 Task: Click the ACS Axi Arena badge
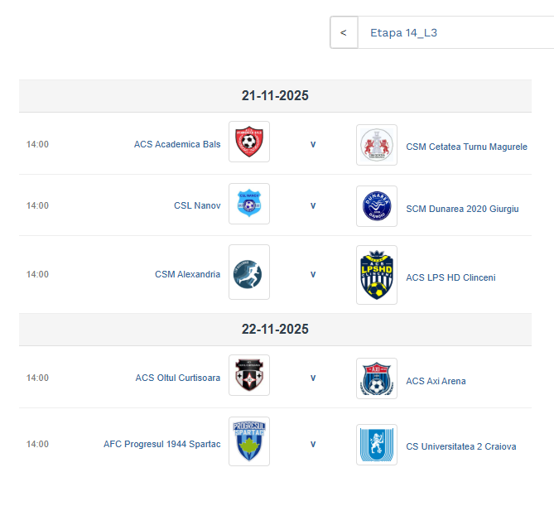(377, 379)
